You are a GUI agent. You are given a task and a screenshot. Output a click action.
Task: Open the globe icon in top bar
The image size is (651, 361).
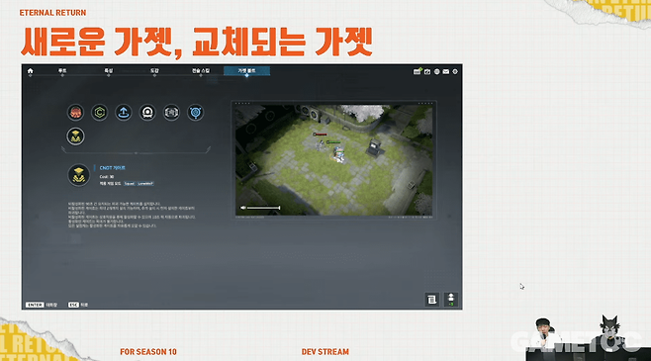pos(436,72)
